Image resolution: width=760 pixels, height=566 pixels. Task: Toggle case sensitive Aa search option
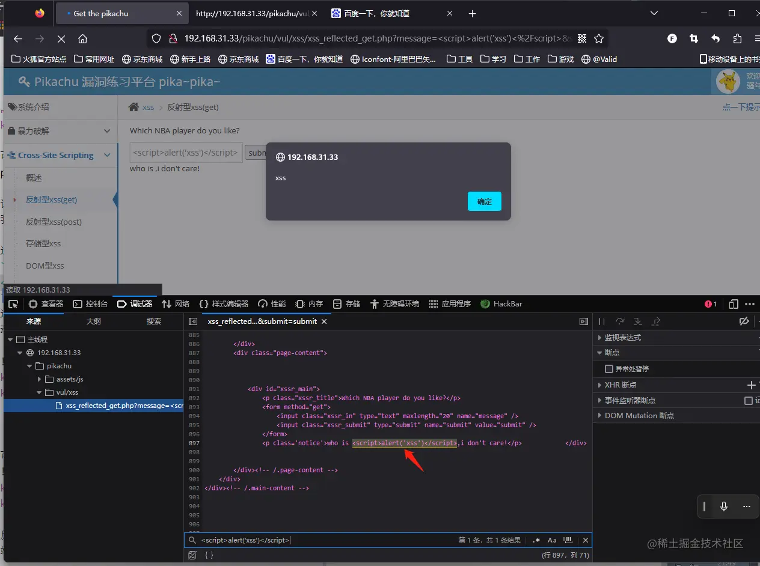552,540
